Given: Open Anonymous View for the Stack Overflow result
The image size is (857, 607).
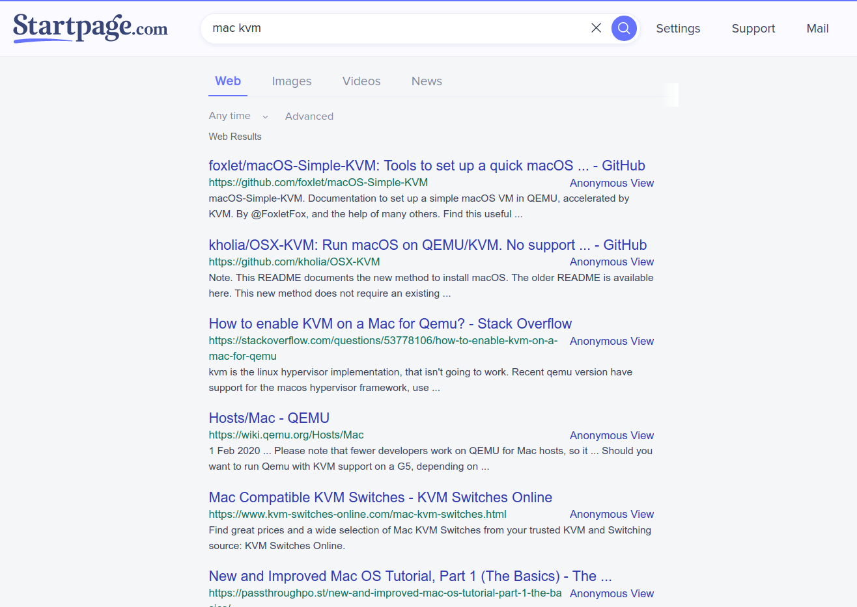Looking at the screenshot, I should [611, 341].
